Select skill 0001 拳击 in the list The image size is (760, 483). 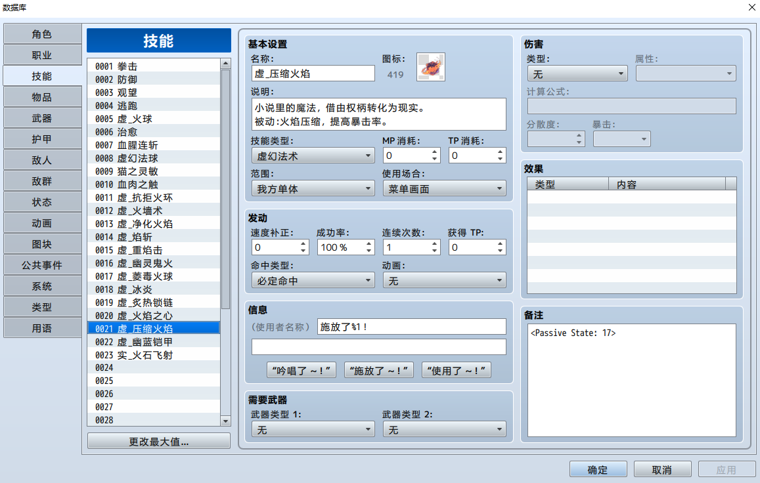[x=154, y=66]
